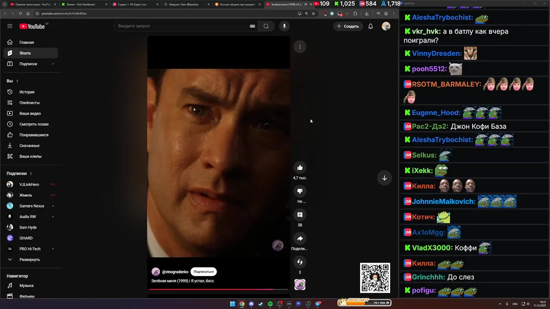This screenshot has height=309, width=550.
Task: Open the comments showing 58
Action: (300, 215)
